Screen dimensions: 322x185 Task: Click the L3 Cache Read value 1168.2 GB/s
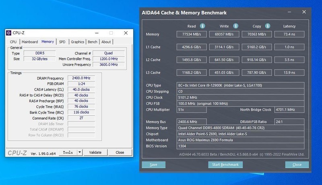192,73
